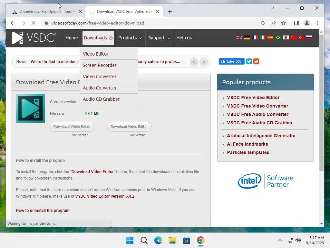Open the Home menu item
This screenshot has height=248, width=330.
pyautogui.click(x=72, y=38)
